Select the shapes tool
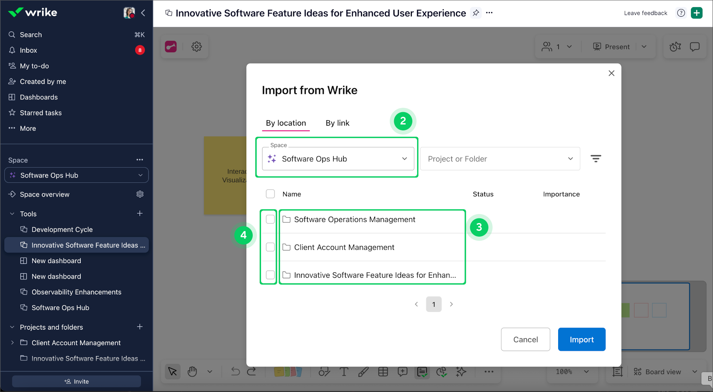This screenshot has height=392, width=713. 324,371
